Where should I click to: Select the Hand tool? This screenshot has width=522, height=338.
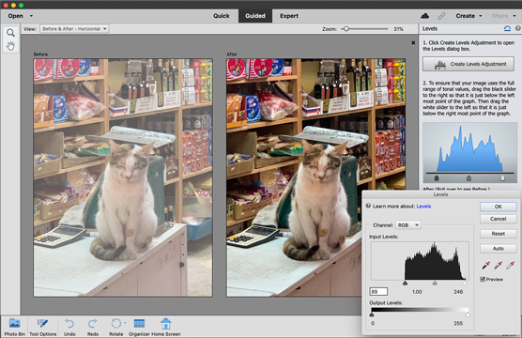click(10, 46)
